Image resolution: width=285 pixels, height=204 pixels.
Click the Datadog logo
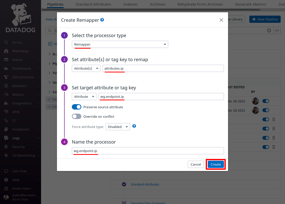(21, 18)
